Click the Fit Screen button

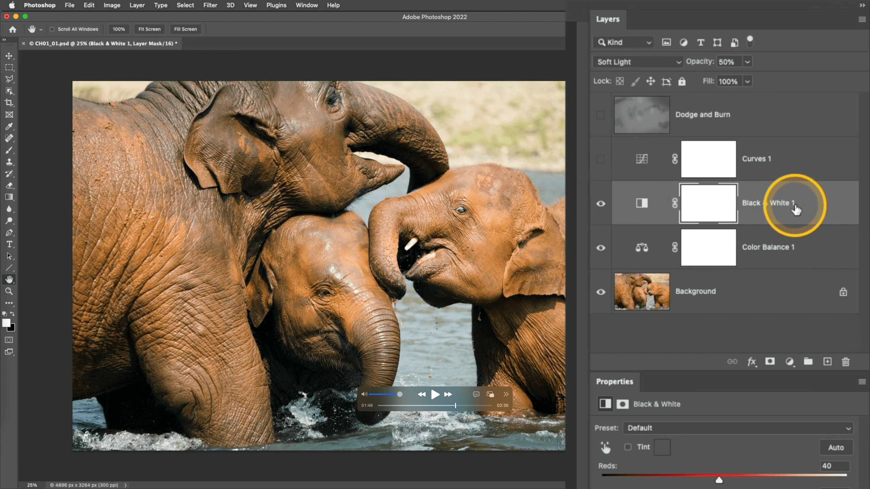(150, 29)
